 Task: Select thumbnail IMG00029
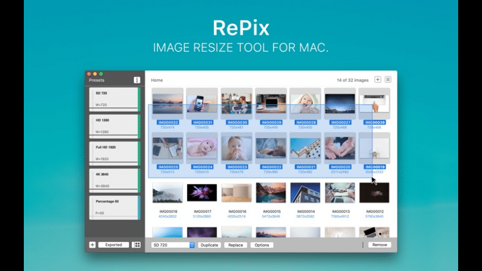pyautogui.click(x=271, y=104)
